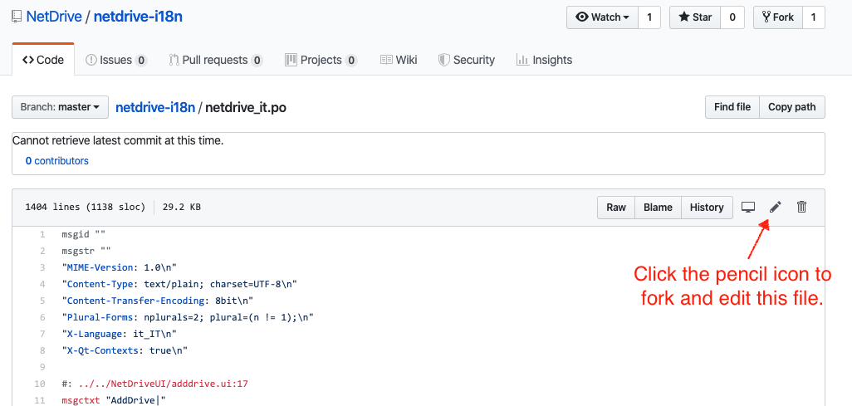Click line number 10
The image size is (852, 406).
pos(40,384)
